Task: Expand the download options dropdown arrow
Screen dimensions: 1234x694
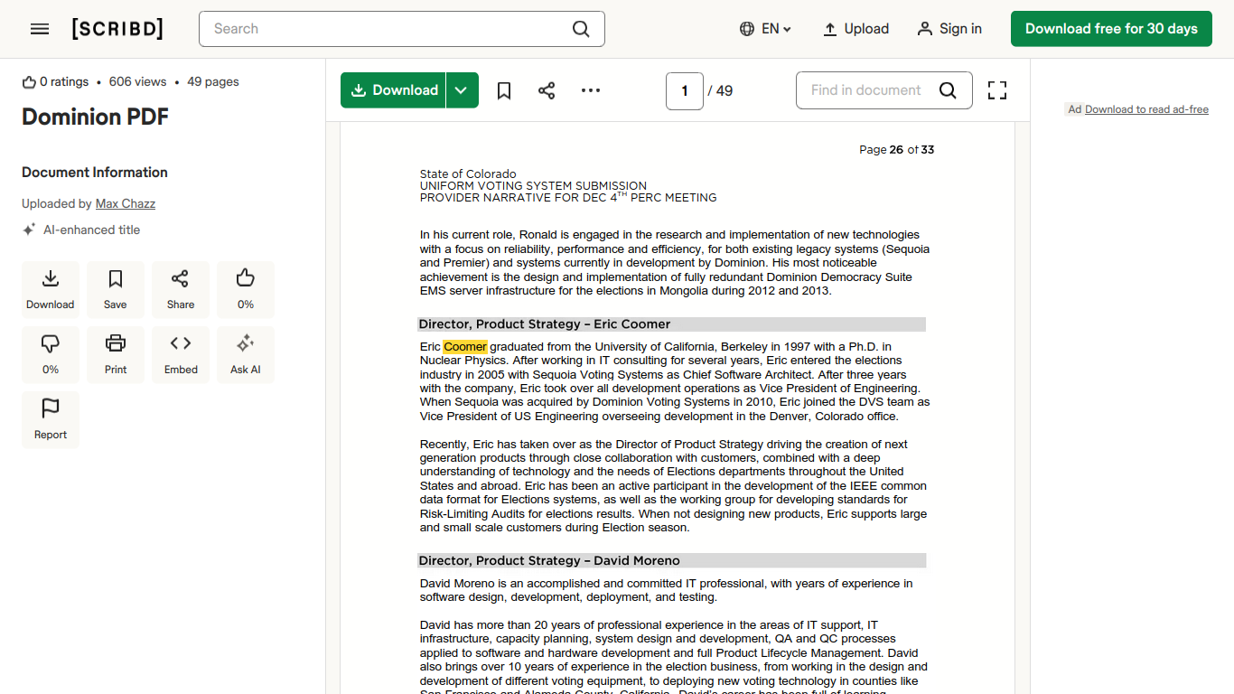Action: click(x=462, y=90)
